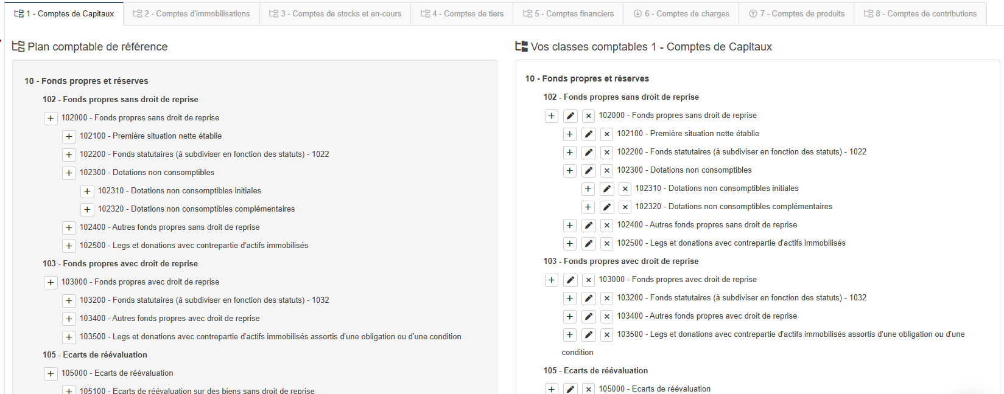1004x394 pixels.
Task: Click plus next to 102000 in reference plan
Action: [x=51, y=119]
